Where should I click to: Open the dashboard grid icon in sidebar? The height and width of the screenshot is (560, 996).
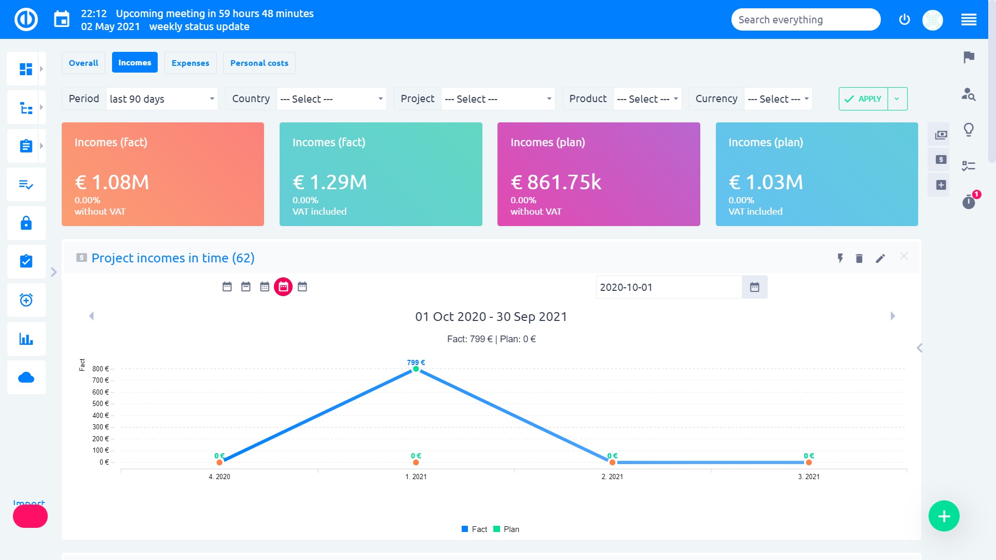pos(26,68)
